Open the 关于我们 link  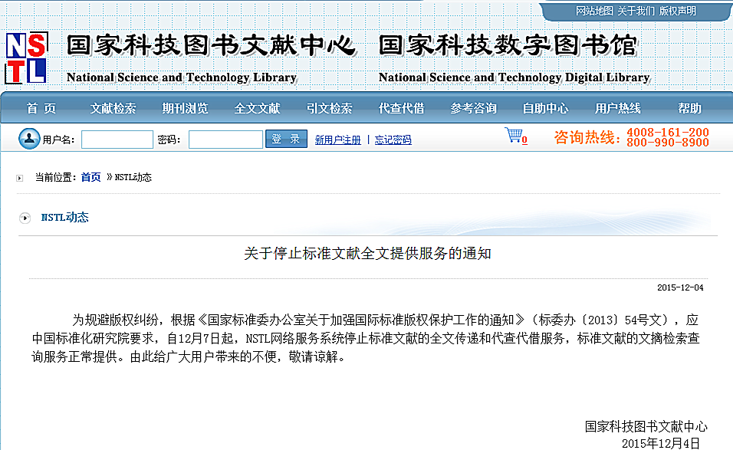pyautogui.click(x=636, y=11)
